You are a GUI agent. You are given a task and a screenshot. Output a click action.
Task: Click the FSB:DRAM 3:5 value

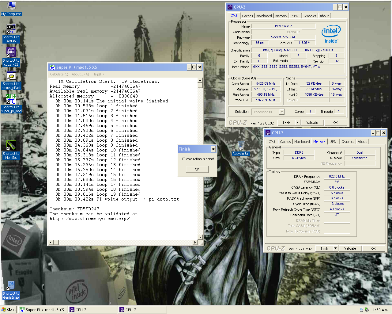pos(337,182)
